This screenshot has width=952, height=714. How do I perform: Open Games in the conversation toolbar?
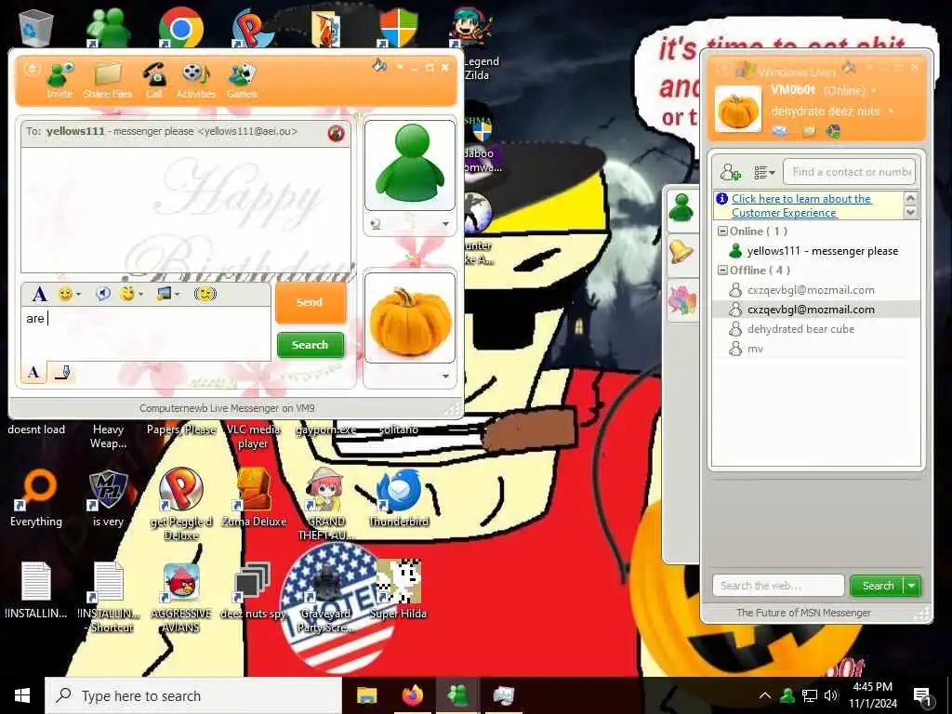(x=242, y=80)
